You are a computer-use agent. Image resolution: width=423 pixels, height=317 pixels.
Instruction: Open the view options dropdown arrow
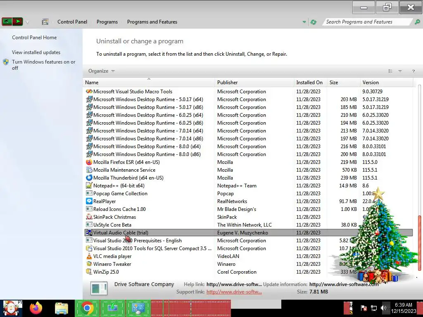point(400,71)
